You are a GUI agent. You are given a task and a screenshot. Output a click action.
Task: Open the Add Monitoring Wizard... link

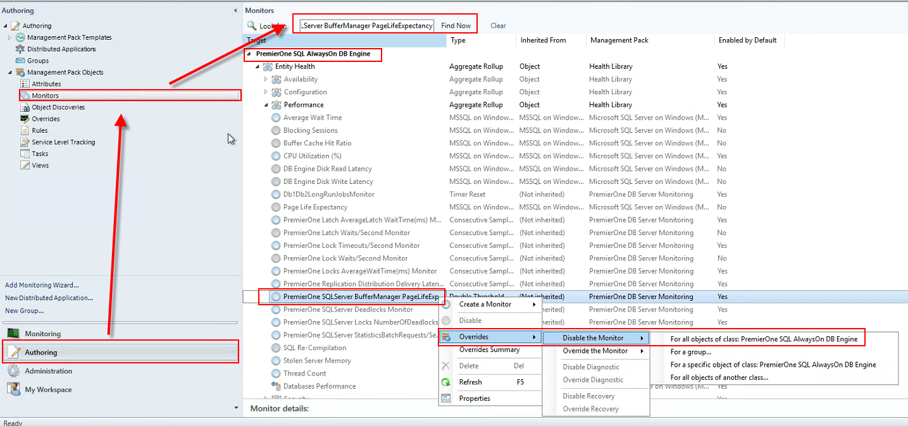(42, 285)
